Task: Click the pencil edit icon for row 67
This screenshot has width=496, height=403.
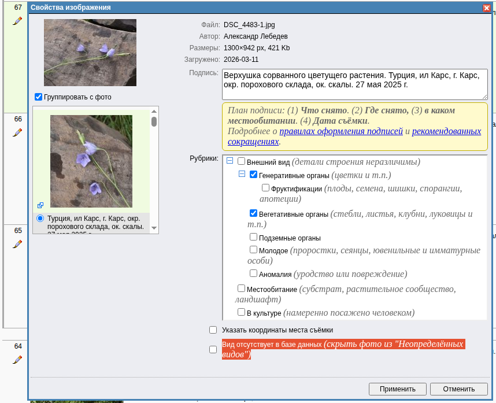Action: [17, 21]
